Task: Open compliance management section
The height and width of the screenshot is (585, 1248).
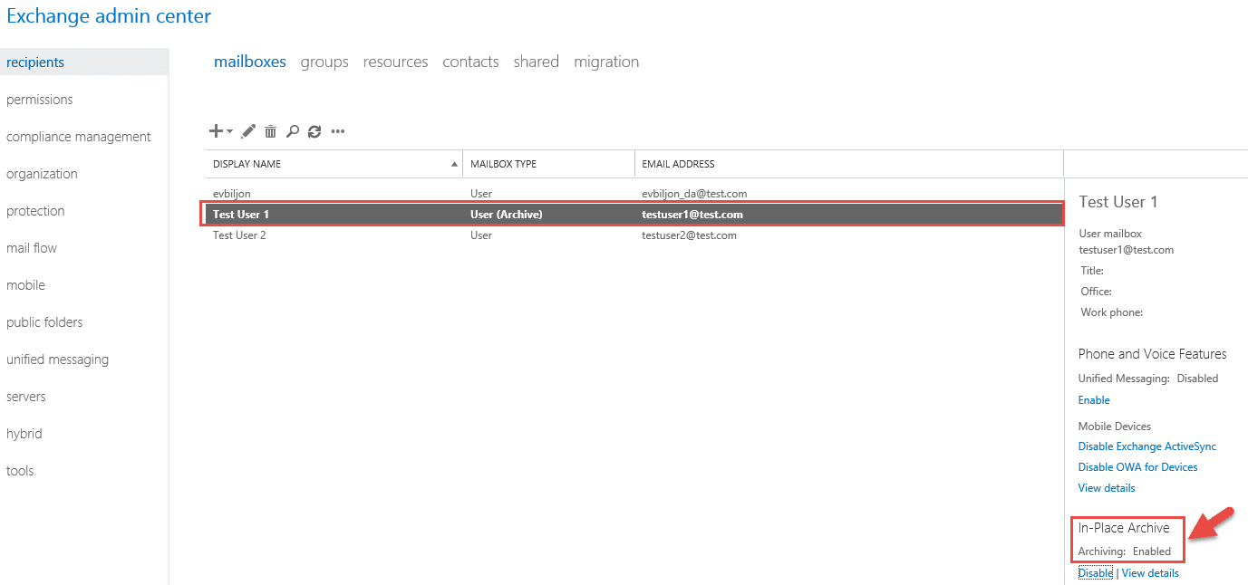Action: pos(79,137)
